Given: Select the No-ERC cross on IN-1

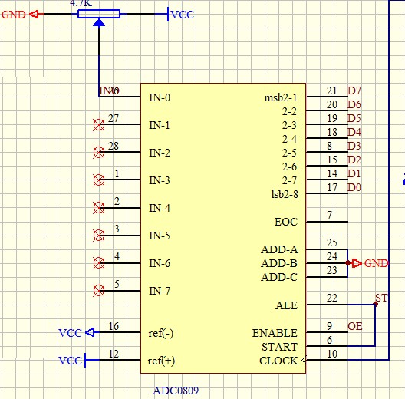Looking at the screenshot, I should coord(98,124).
